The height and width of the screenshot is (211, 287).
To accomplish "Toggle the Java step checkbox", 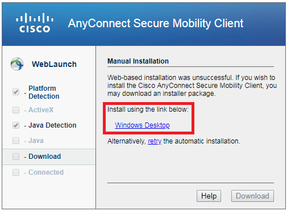I will (16, 141).
